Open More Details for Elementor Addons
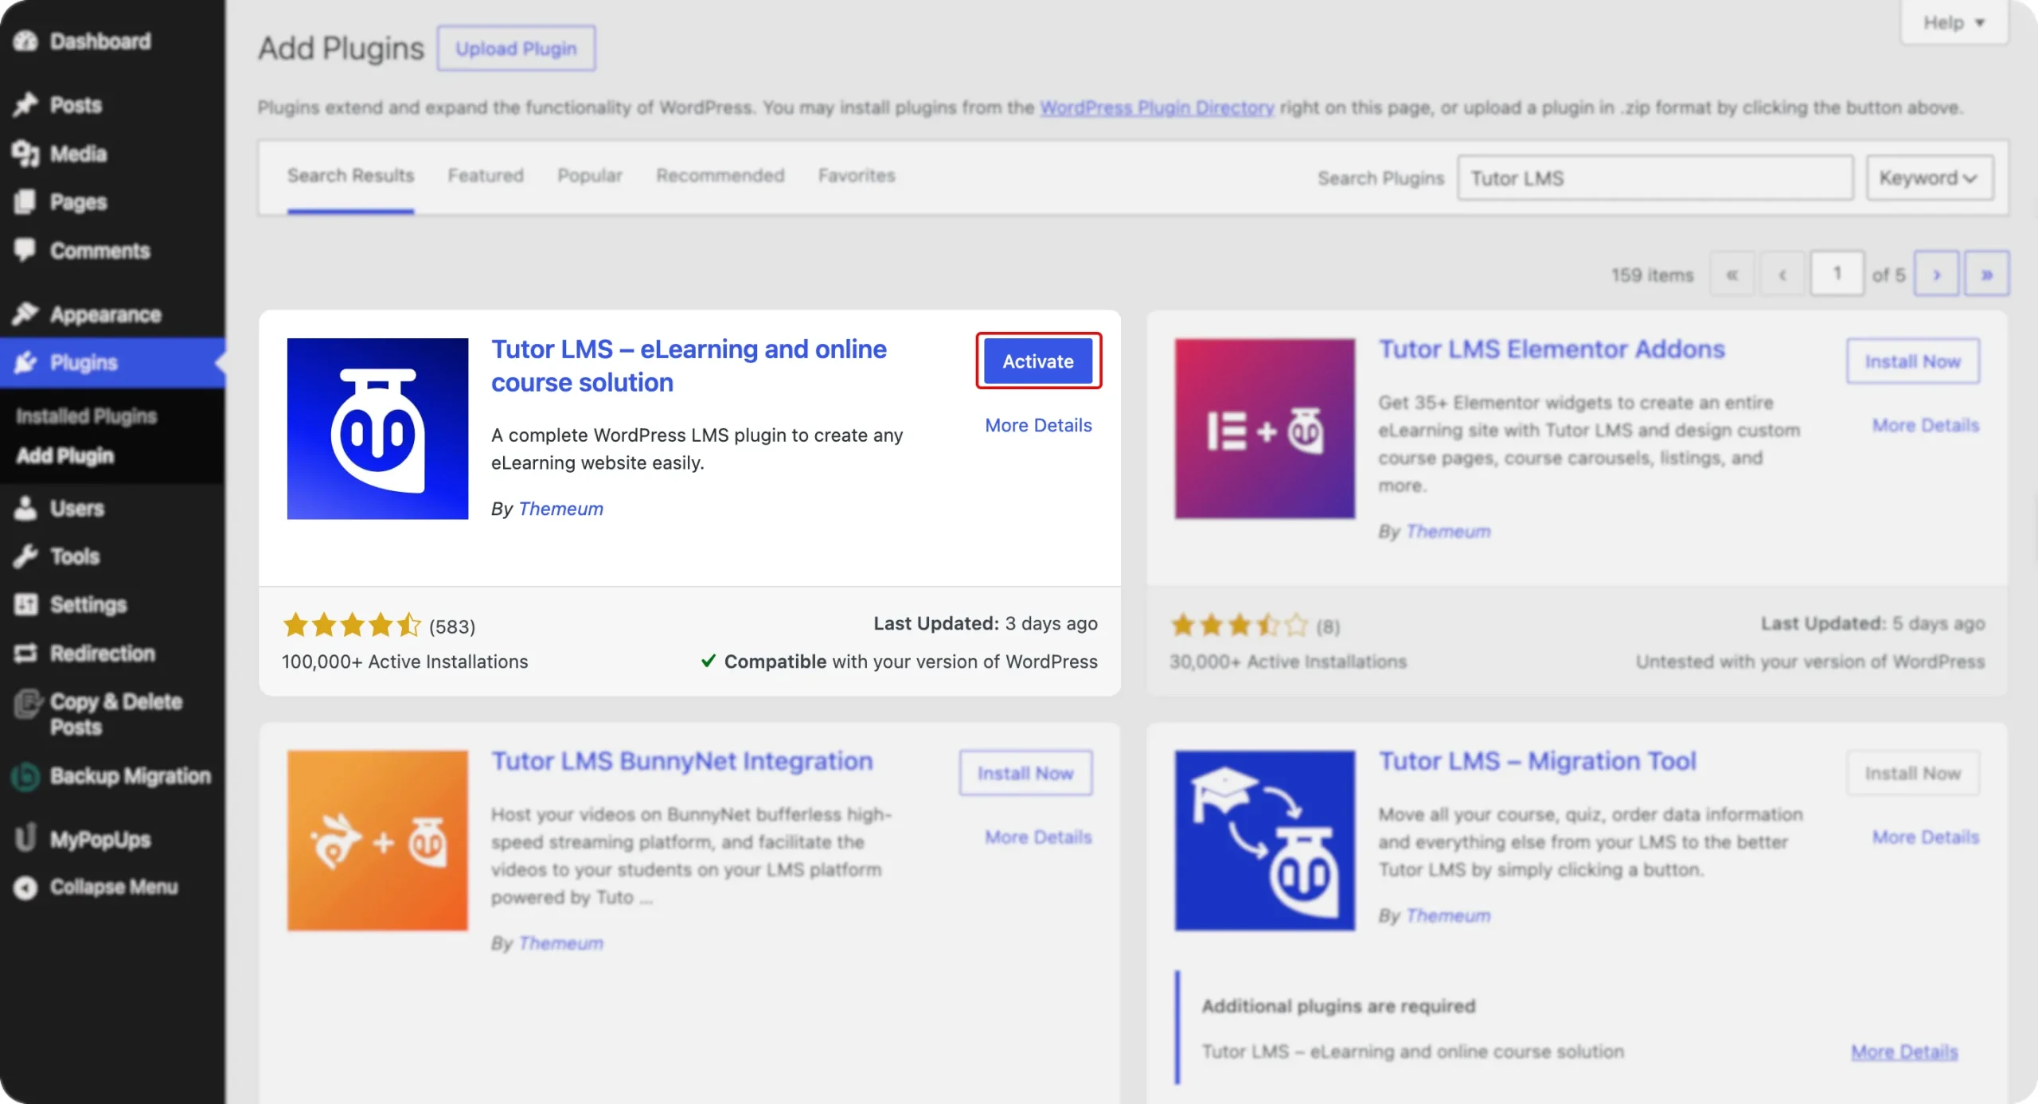Screen dimensions: 2038x1104 pyautogui.click(x=1926, y=425)
